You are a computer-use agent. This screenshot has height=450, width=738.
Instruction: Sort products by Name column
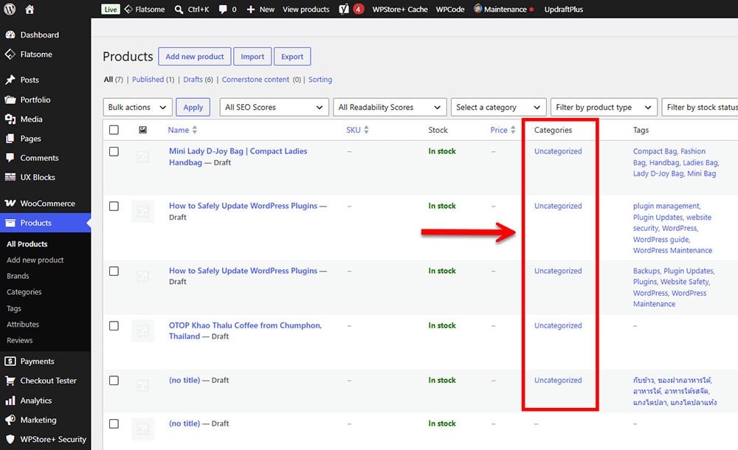[182, 130]
